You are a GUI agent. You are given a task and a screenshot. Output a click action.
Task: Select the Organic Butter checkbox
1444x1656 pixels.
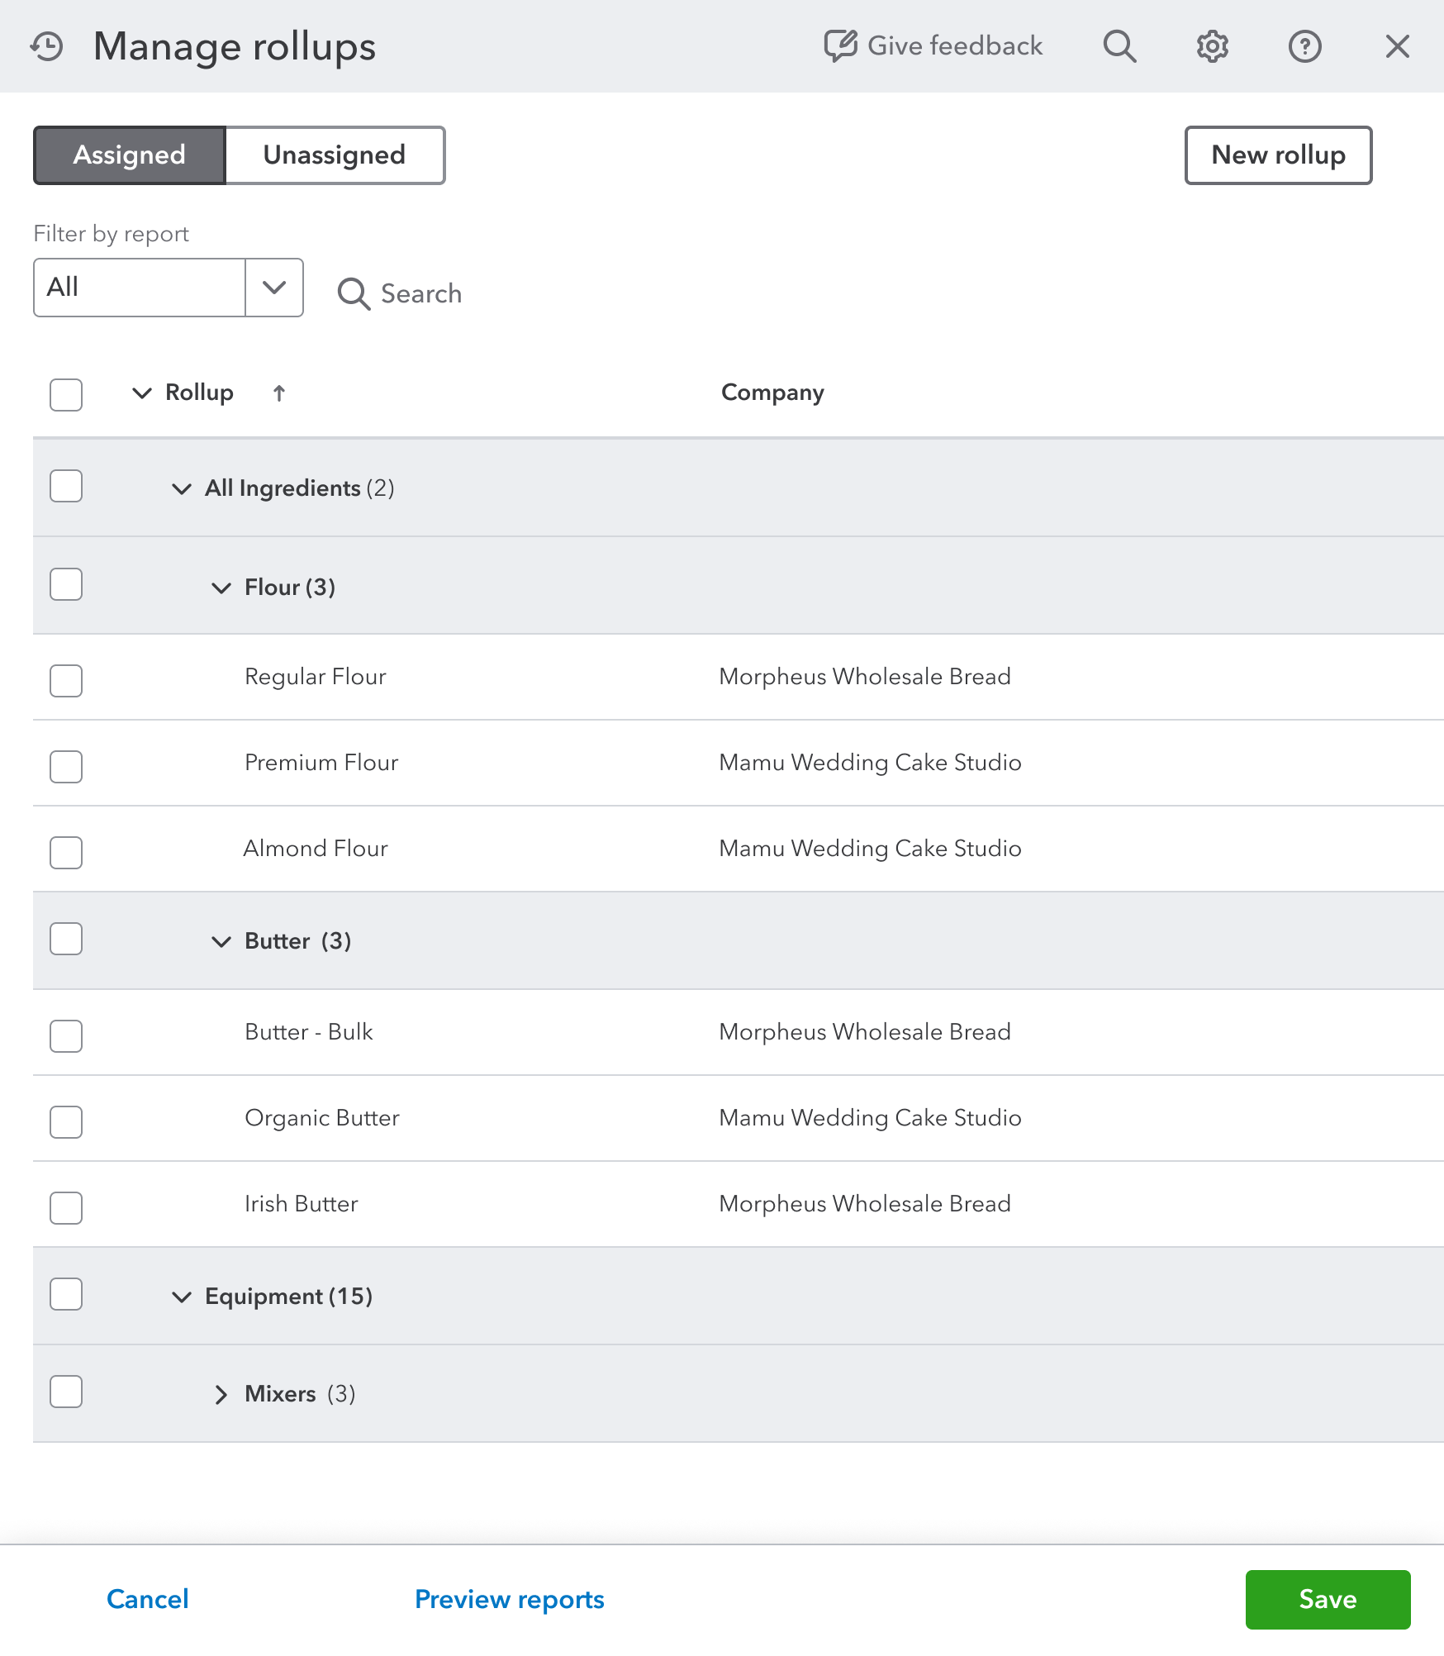66,1122
